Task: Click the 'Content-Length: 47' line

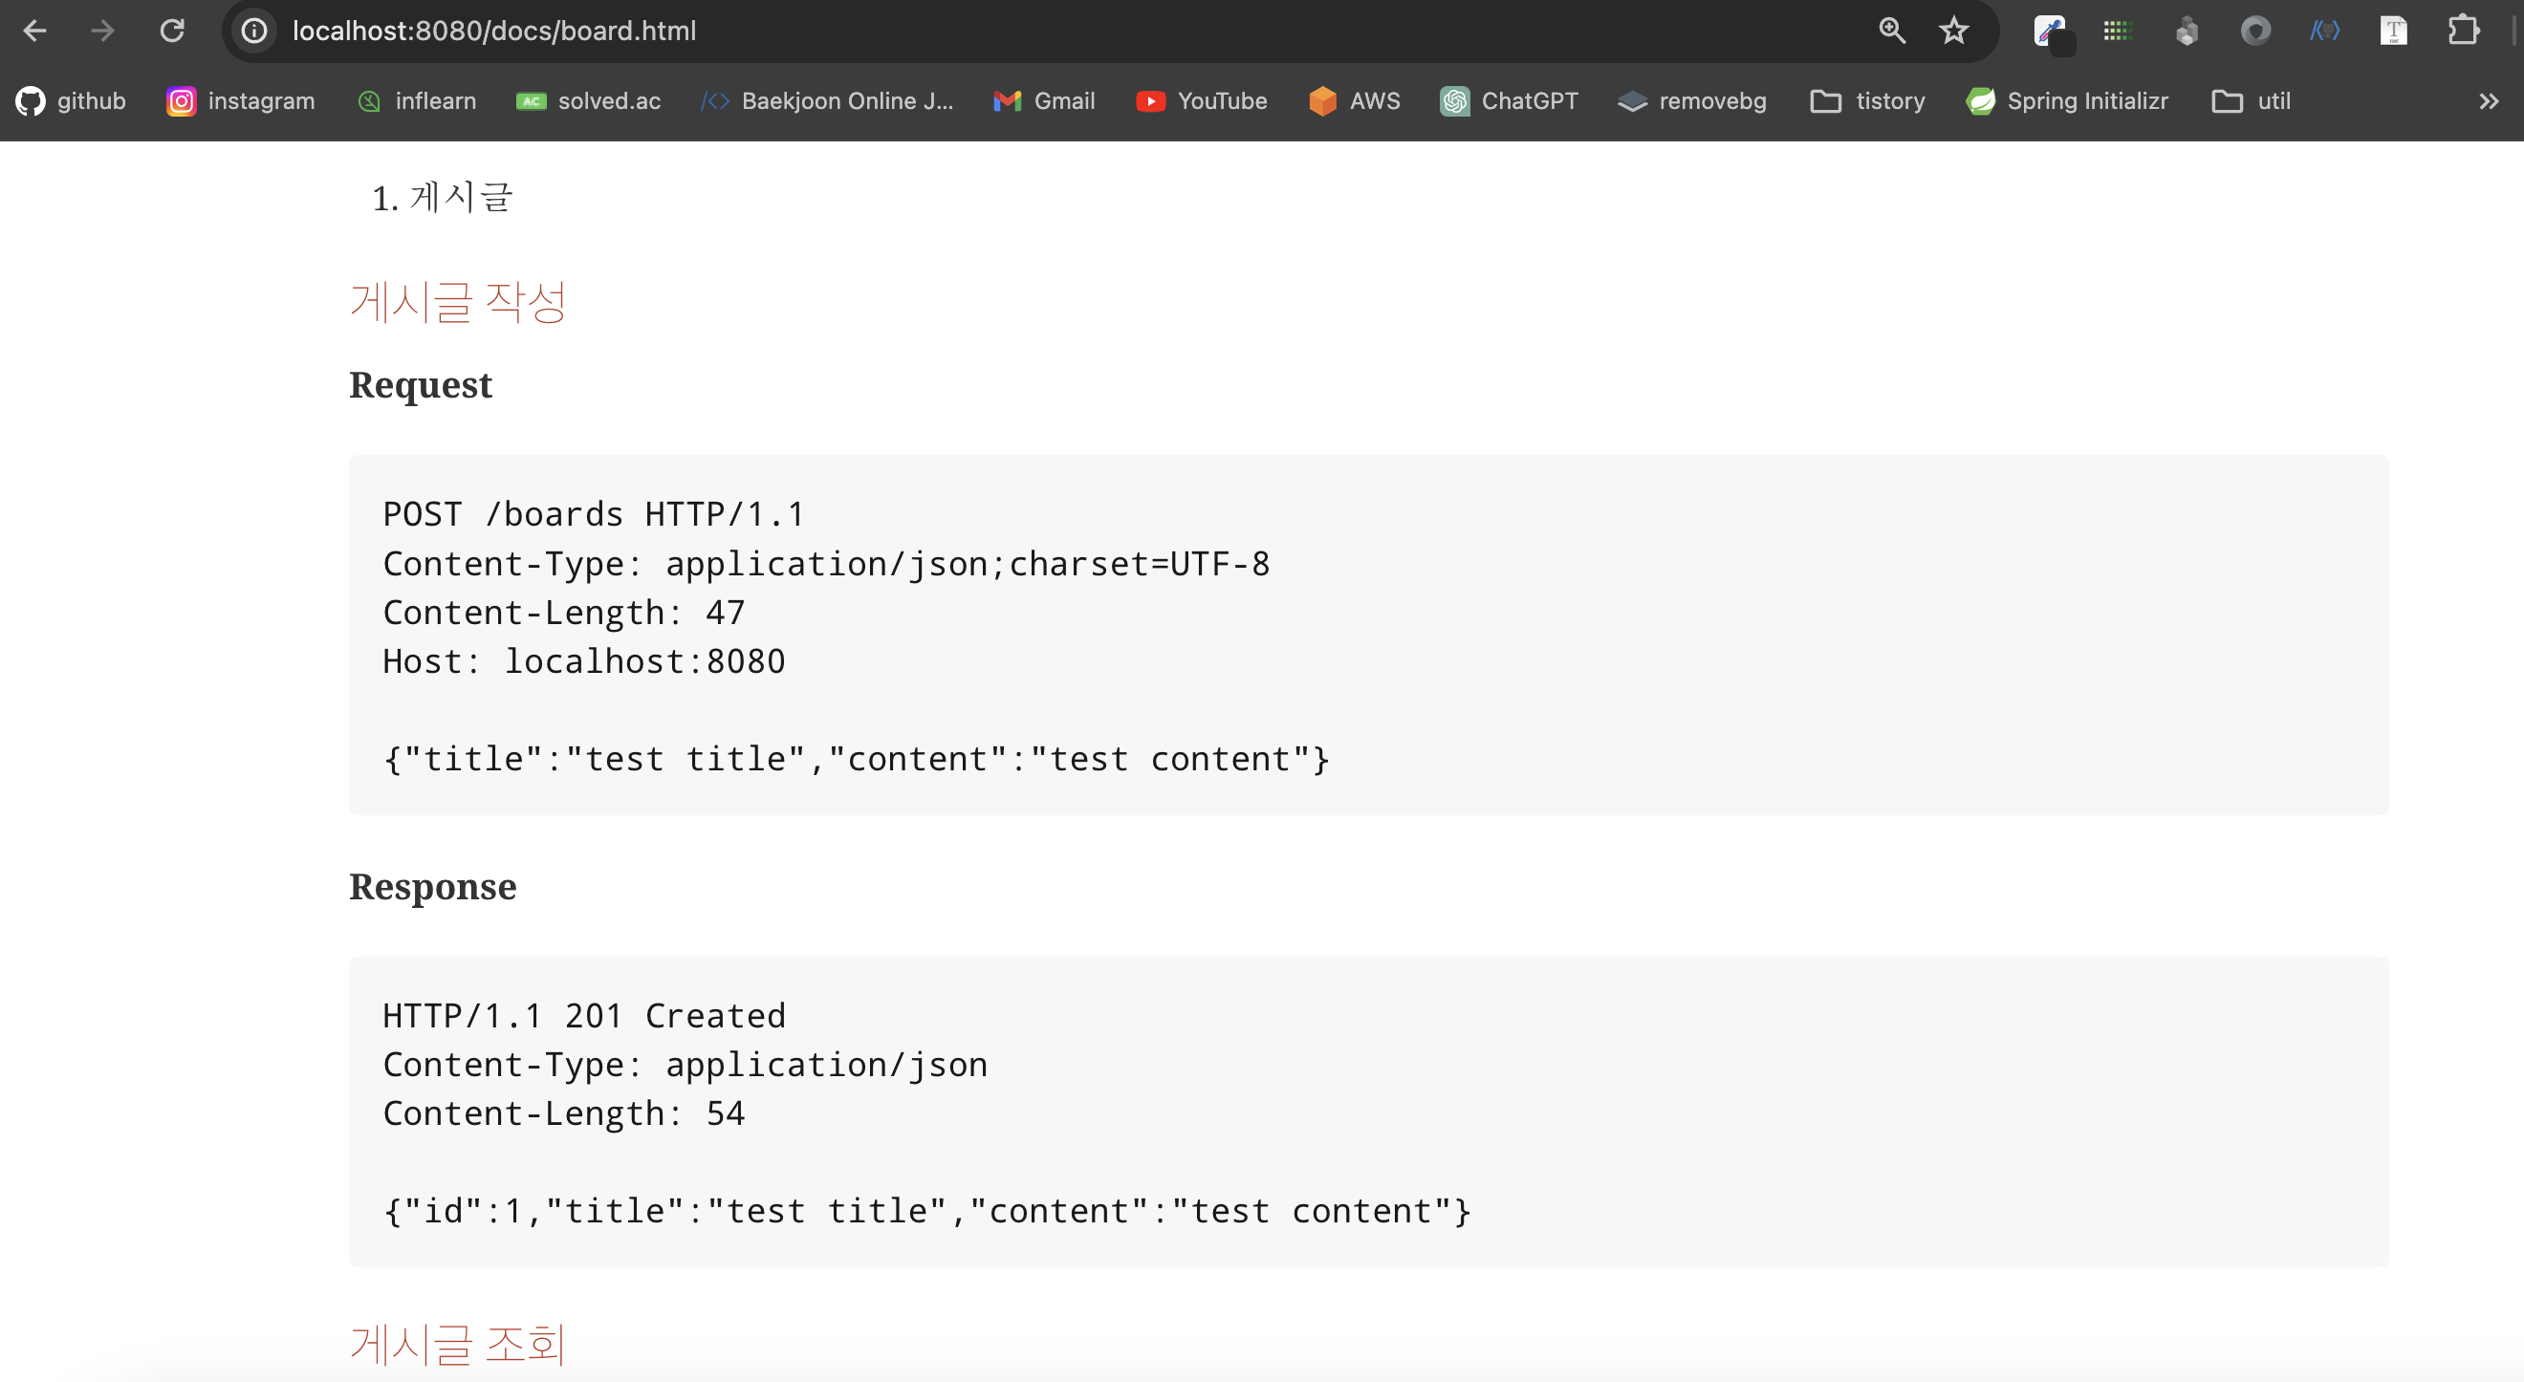Action: [563, 614]
